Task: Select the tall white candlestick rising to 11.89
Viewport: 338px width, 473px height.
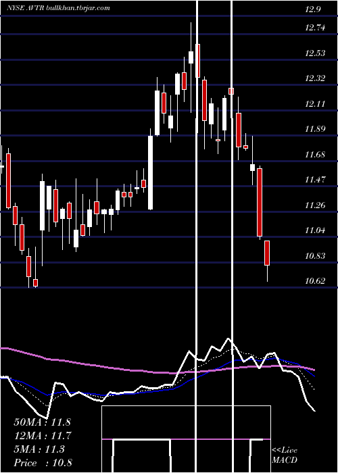Action: pos(150,172)
